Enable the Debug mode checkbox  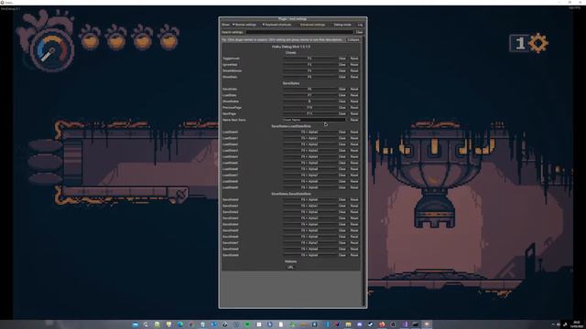pyautogui.click(x=342, y=25)
